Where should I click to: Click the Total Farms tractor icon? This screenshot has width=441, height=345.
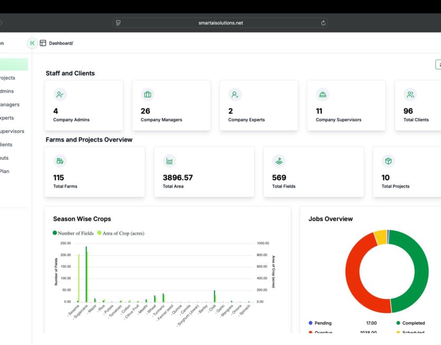click(x=60, y=161)
